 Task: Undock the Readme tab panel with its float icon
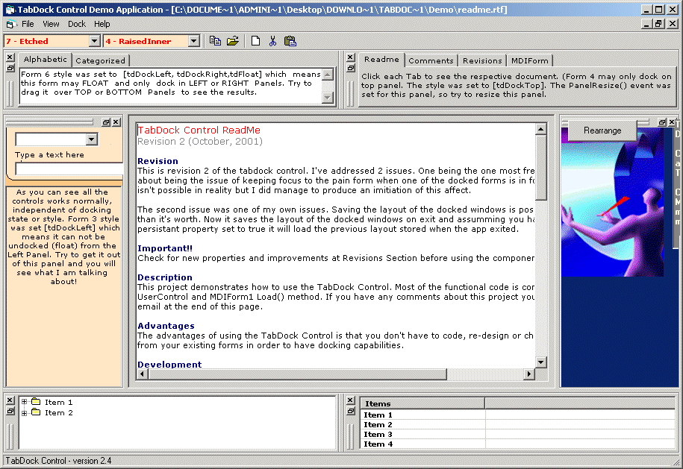point(350,68)
